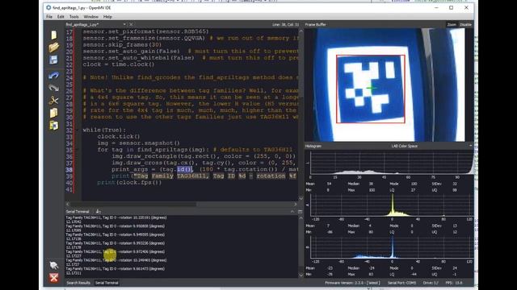Click the yellow A channel histogram graph

point(392,205)
